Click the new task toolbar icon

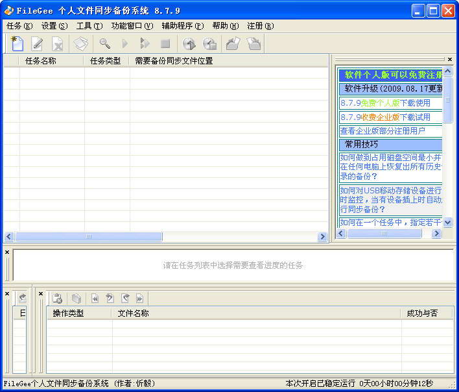click(x=18, y=43)
